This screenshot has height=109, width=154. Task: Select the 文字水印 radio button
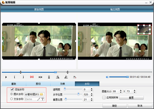point(12,99)
